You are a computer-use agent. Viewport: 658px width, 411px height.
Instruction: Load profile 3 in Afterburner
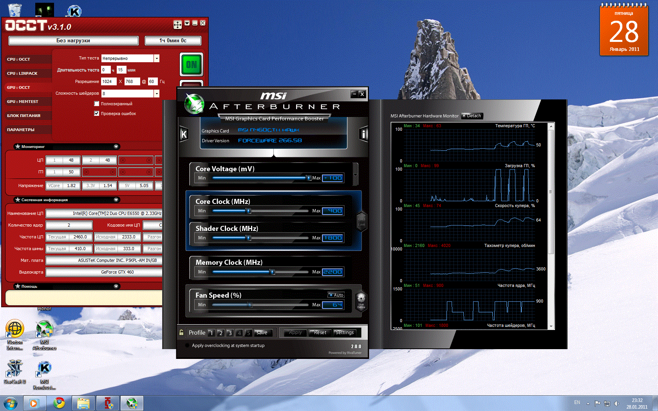pyautogui.click(x=230, y=333)
